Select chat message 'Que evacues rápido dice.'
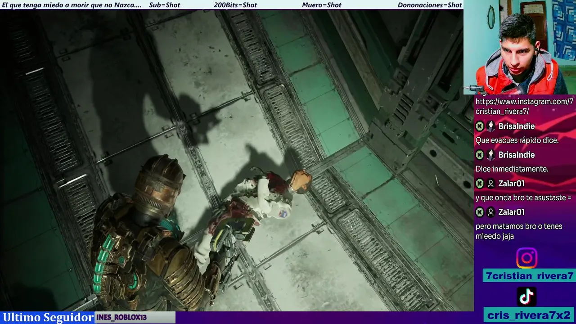 click(517, 140)
